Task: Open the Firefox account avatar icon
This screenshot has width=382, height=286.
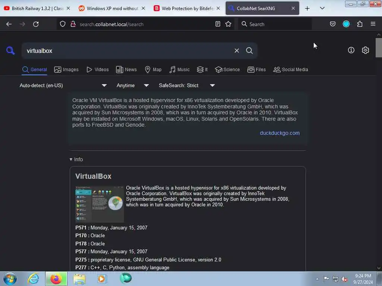Action: click(x=346, y=24)
